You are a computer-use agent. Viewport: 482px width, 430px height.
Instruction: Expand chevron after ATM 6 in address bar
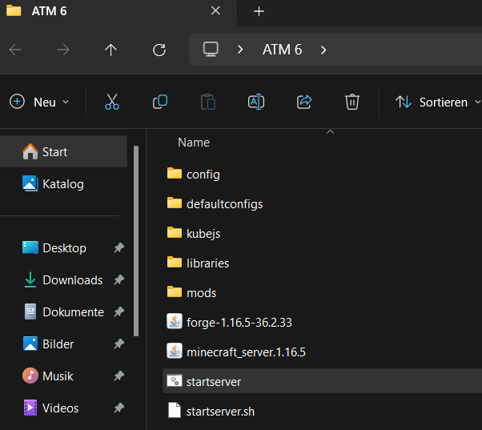click(x=323, y=50)
